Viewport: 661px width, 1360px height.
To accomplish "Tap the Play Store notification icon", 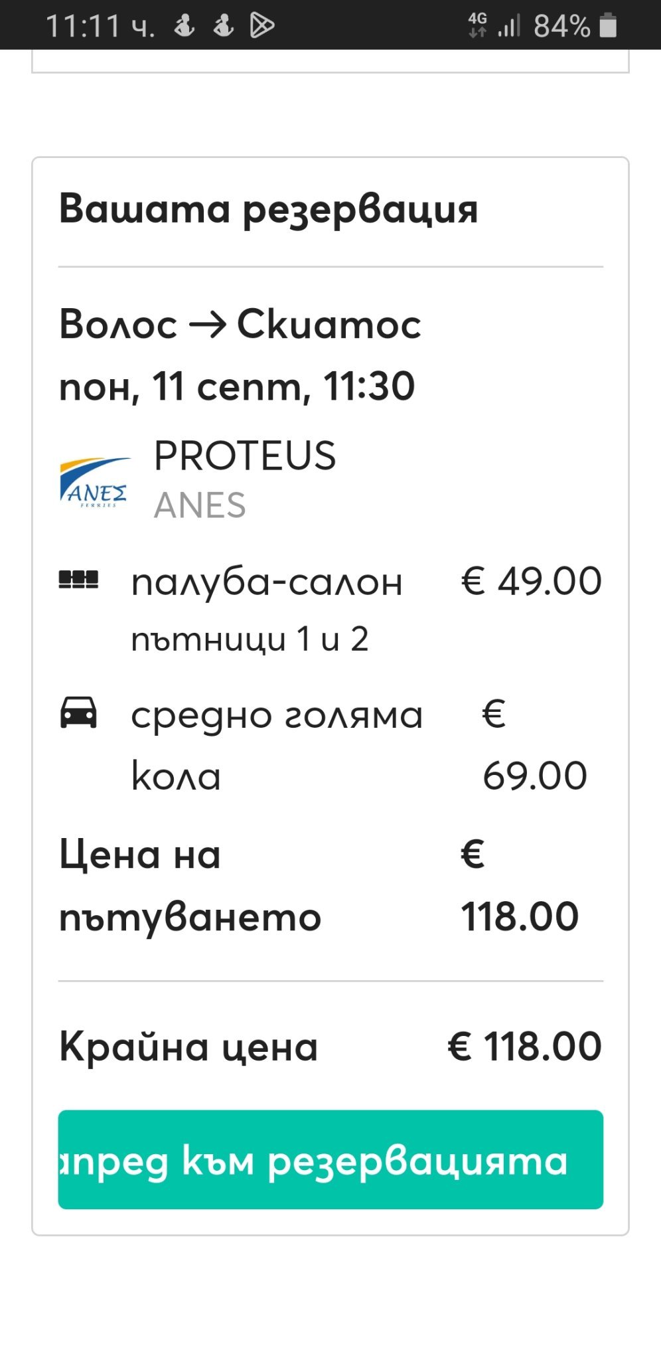I will coord(261,25).
